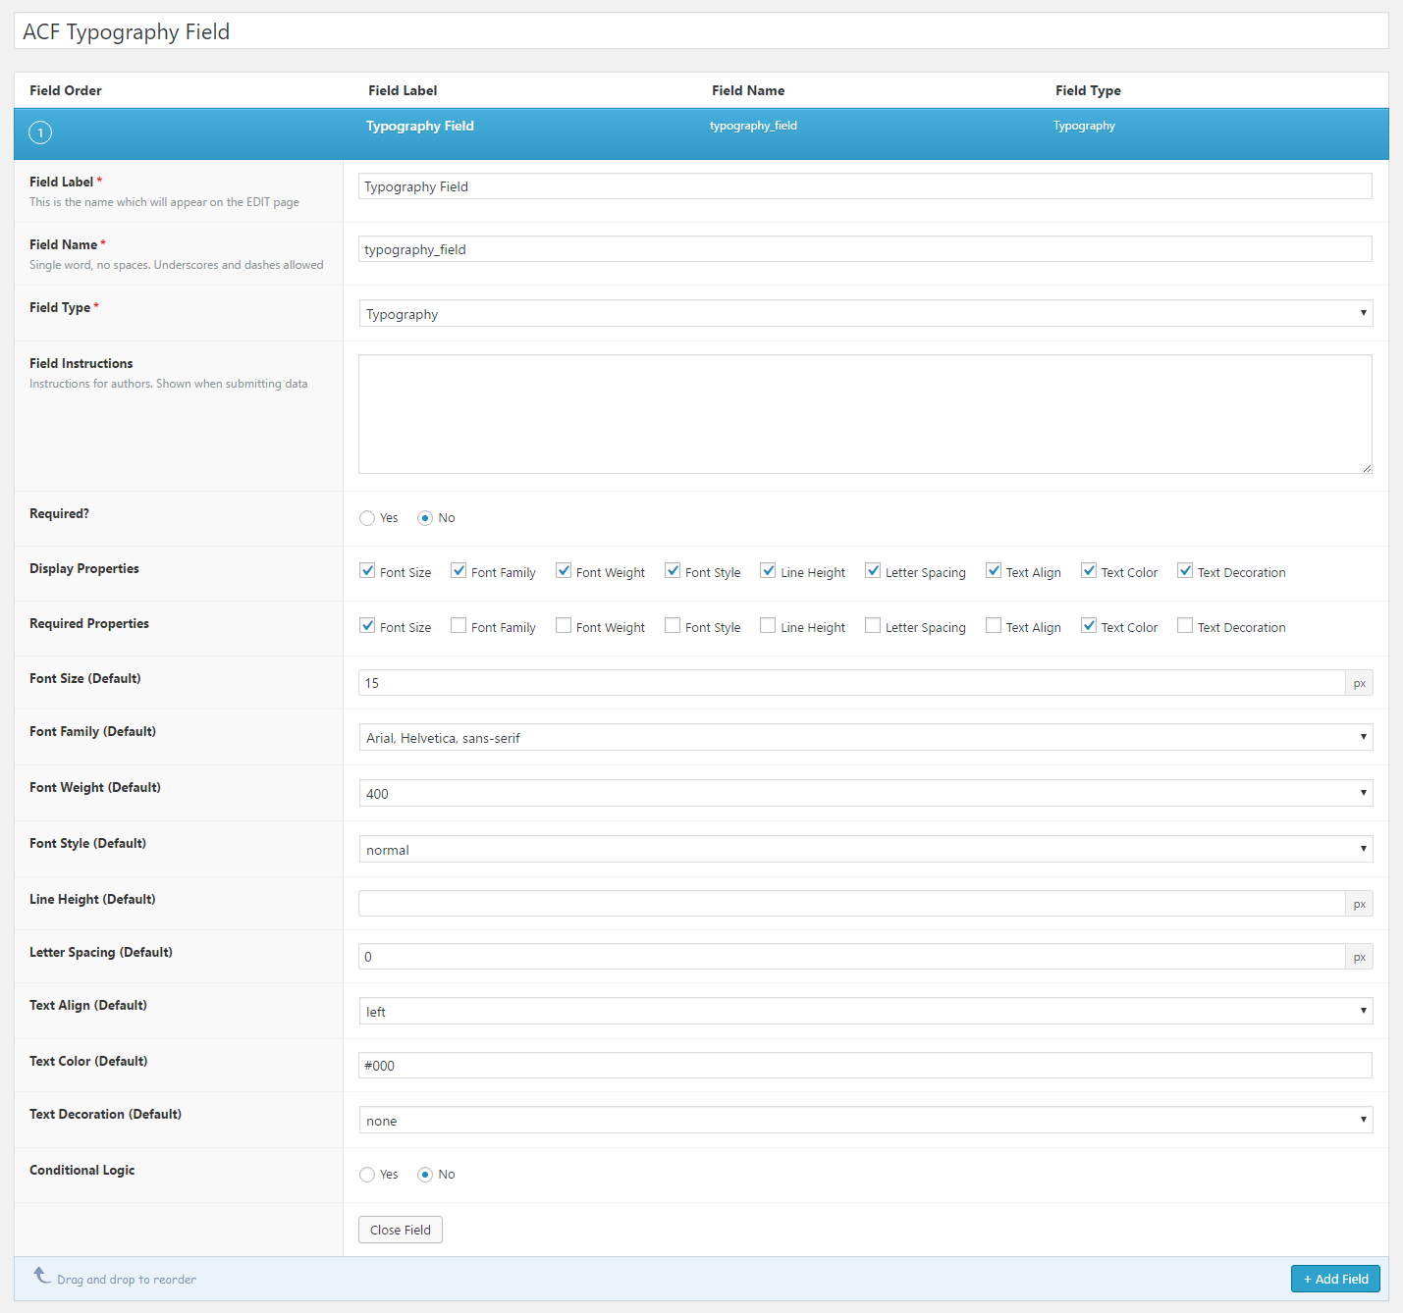The height and width of the screenshot is (1313, 1403).
Task: Click the Field Instructions text area
Action: point(865,414)
